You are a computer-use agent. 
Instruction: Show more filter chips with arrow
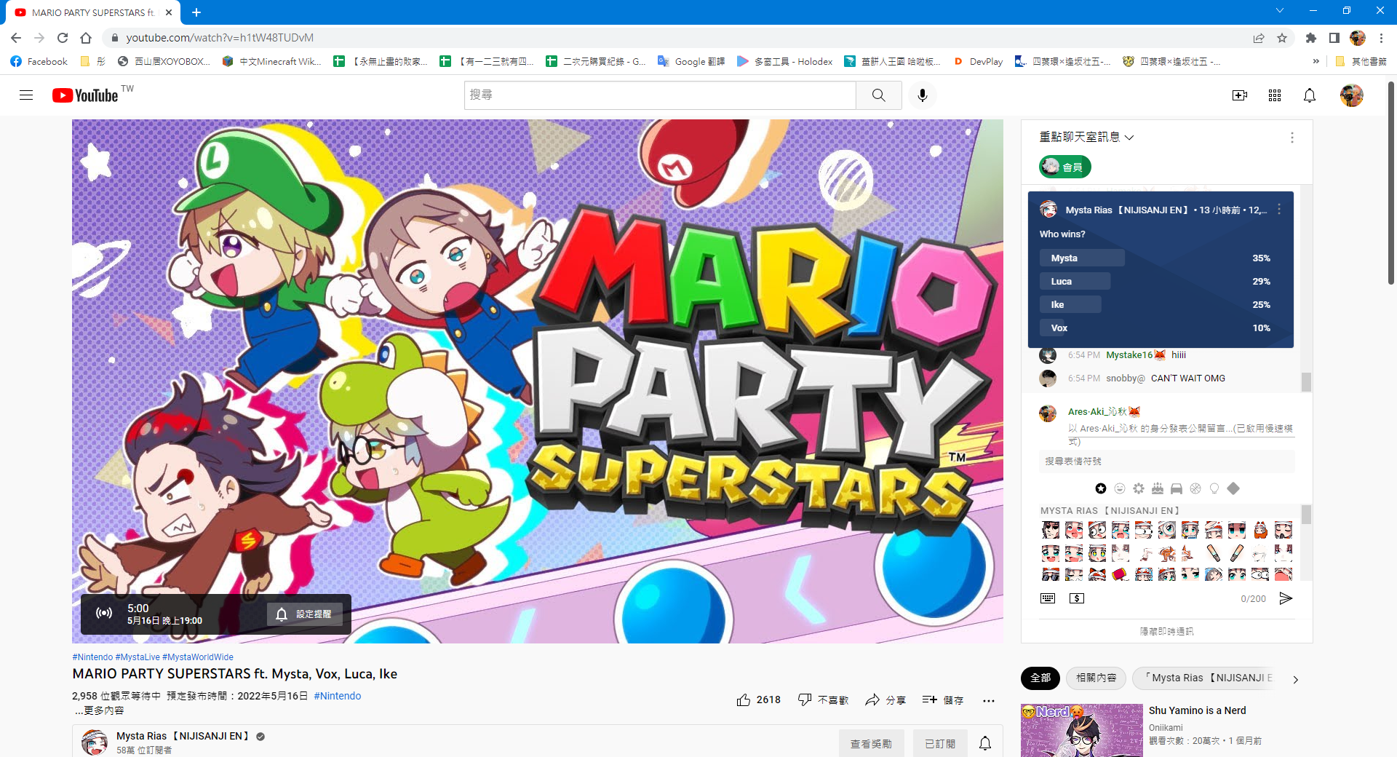pyautogui.click(x=1295, y=679)
